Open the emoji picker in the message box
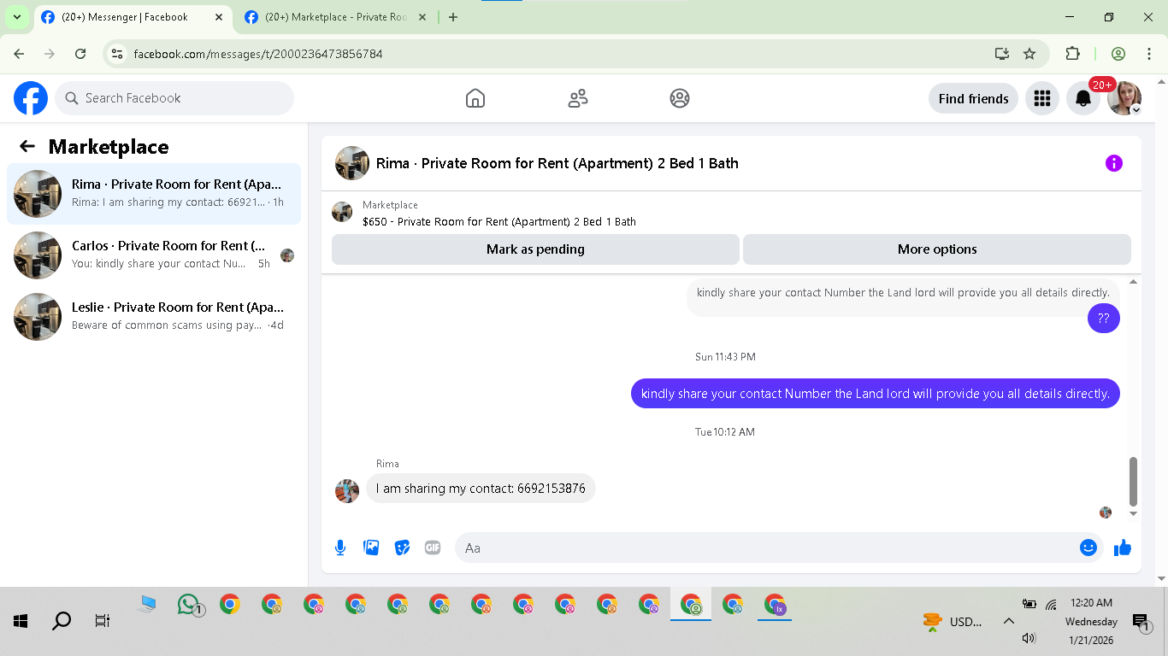This screenshot has width=1168, height=656. pos(1088,548)
